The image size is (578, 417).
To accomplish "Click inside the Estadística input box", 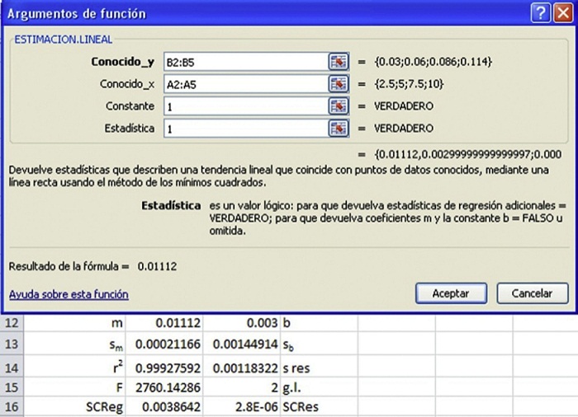I will 244,129.
